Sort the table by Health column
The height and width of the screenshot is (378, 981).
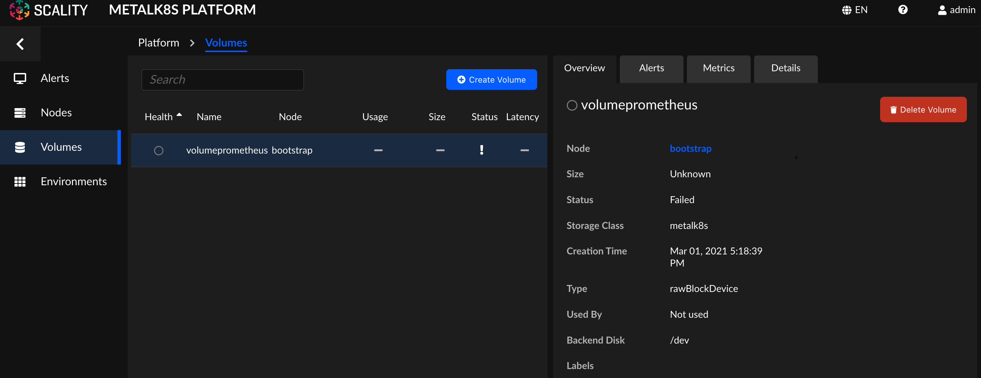163,116
